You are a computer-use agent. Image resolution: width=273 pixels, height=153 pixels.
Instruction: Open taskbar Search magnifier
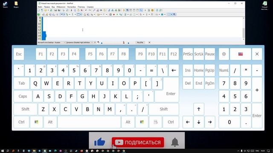[x=8, y=151]
